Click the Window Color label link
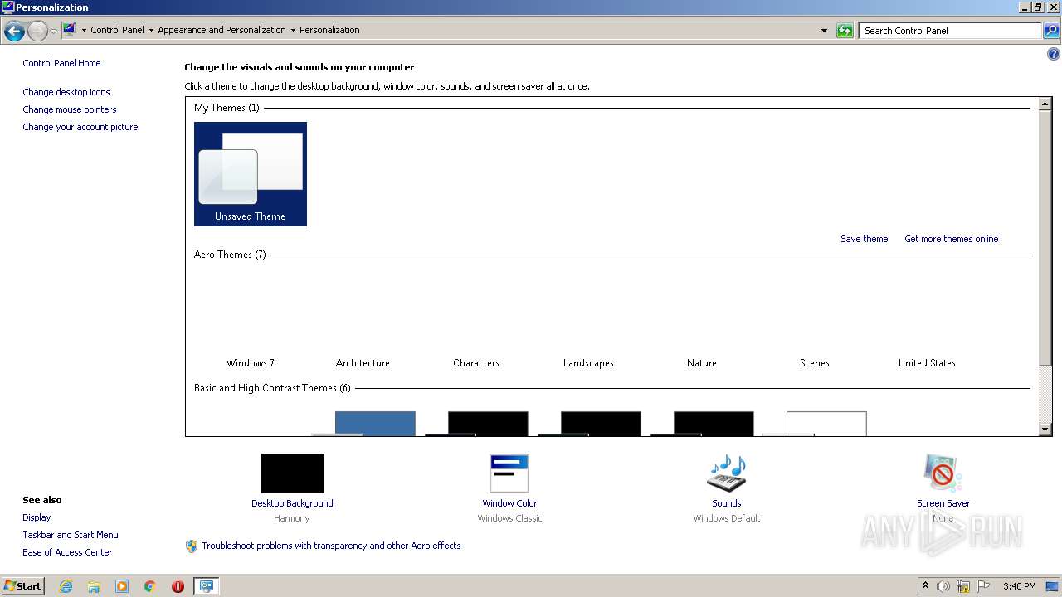This screenshot has height=597, width=1062. point(509,503)
